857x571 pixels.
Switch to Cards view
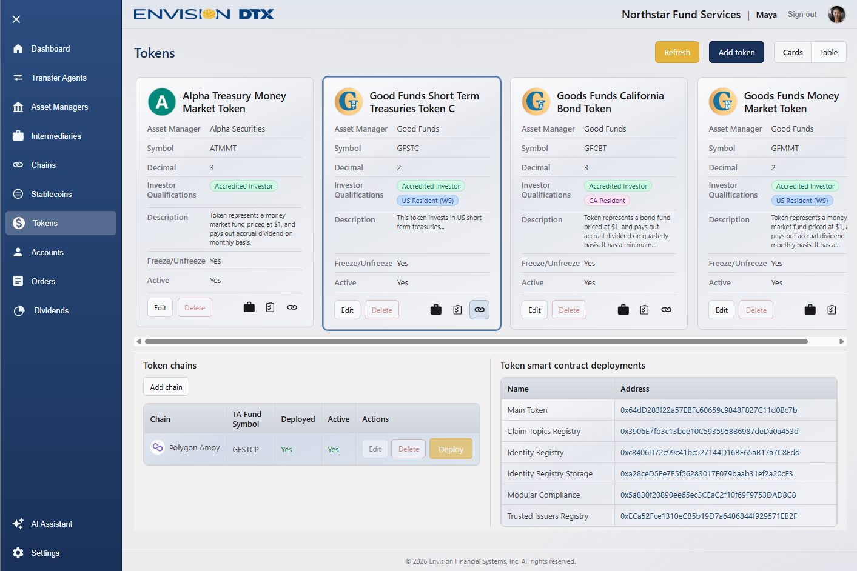[x=793, y=52]
